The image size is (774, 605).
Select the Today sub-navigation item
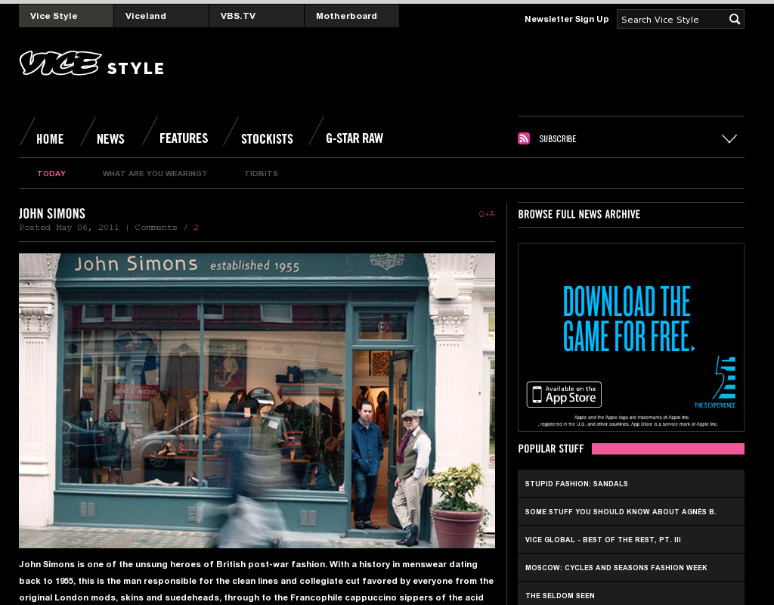click(x=51, y=173)
